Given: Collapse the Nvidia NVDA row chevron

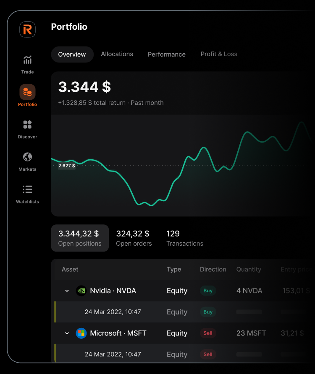Looking at the screenshot, I should (67, 291).
